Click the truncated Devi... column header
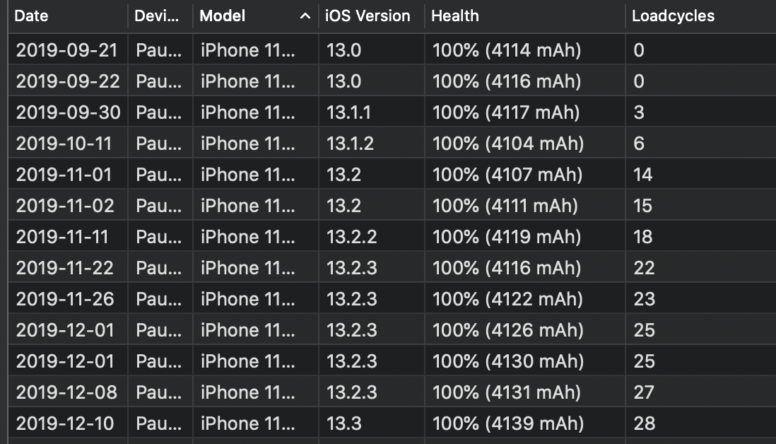Screen dimensions: 776x444 [x=156, y=16]
